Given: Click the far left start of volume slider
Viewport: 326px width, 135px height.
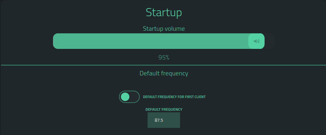Looking at the screenshot, I should pyautogui.click(x=56, y=41).
